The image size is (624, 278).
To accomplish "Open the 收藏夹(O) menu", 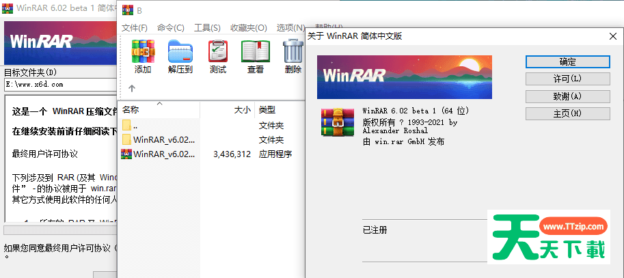I will tap(249, 28).
